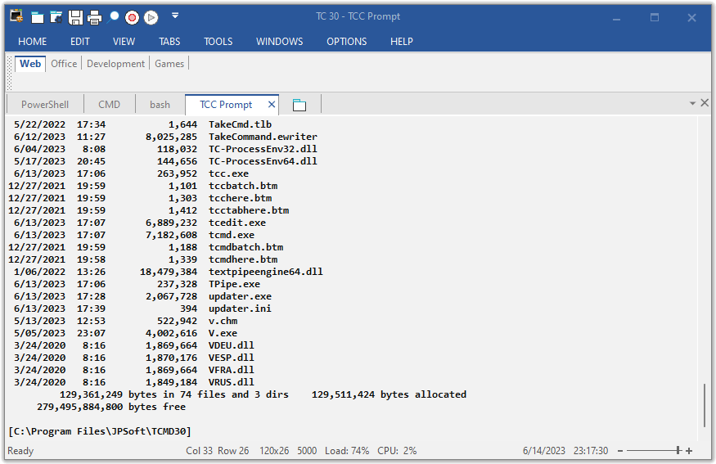Open the TABS ribbon menu
Image resolution: width=716 pixels, height=464 pixels.
(169, 42)
